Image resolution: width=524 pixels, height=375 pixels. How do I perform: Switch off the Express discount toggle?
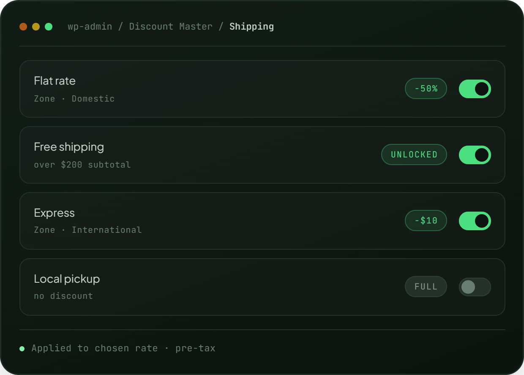[475, 221]
